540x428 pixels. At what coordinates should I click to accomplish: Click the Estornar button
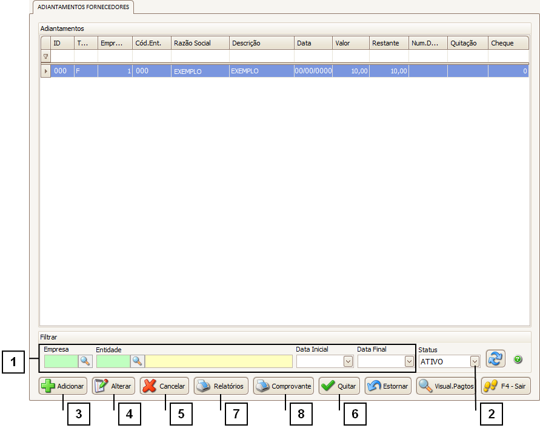(x=388, y=386)
